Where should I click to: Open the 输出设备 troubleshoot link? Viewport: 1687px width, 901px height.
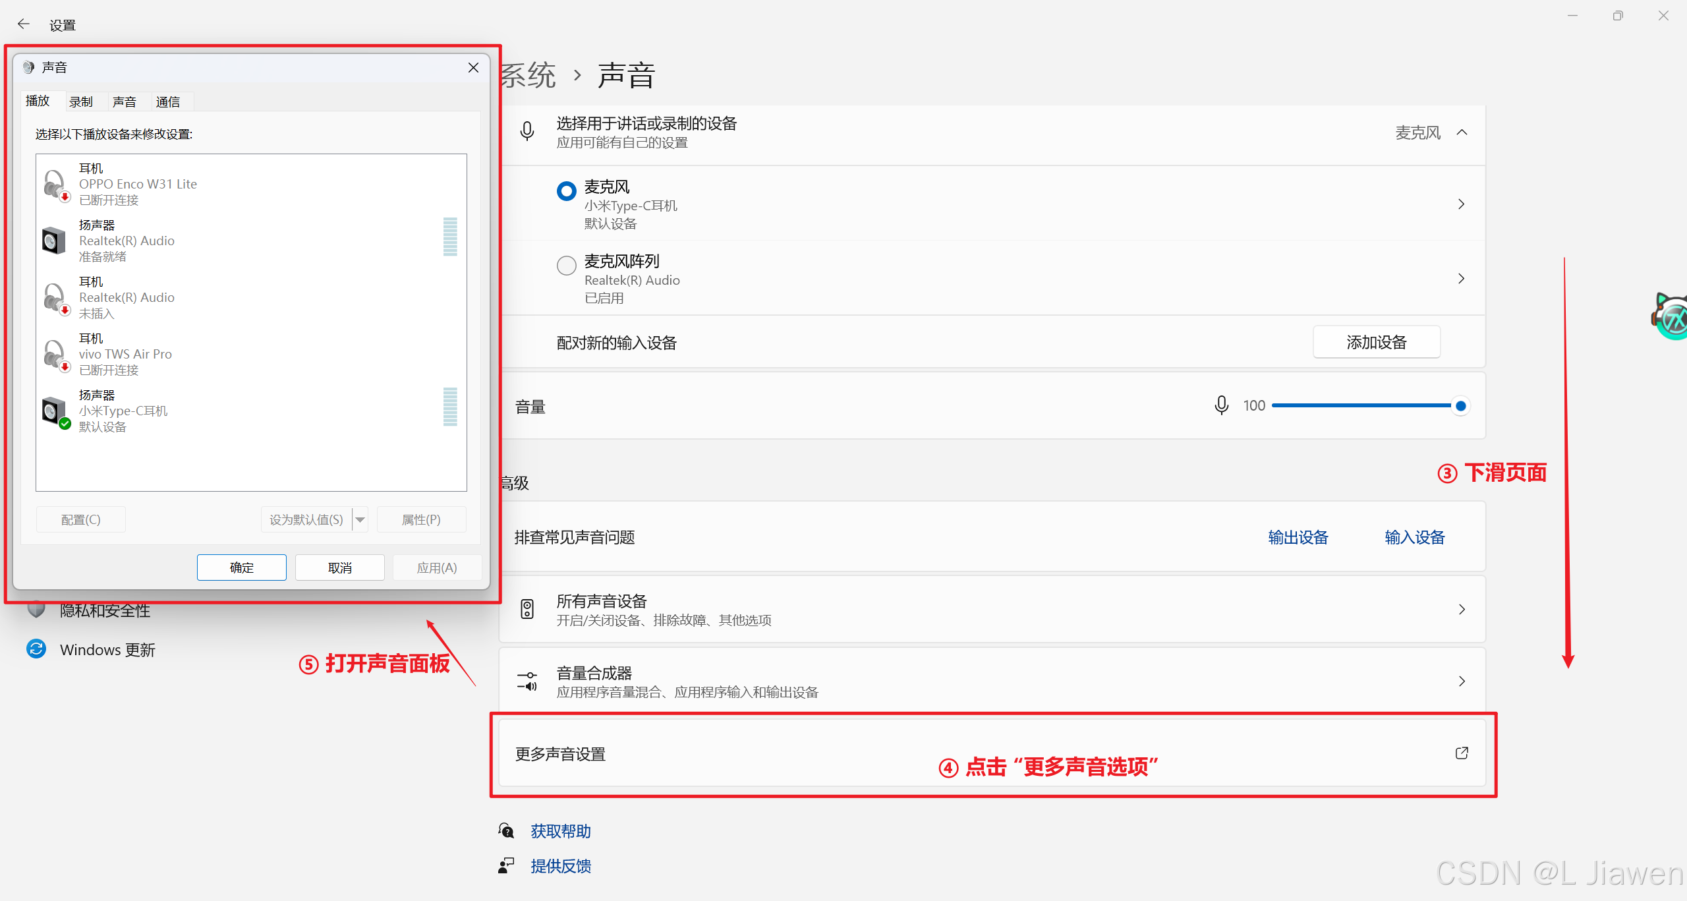click(1298, 537)
